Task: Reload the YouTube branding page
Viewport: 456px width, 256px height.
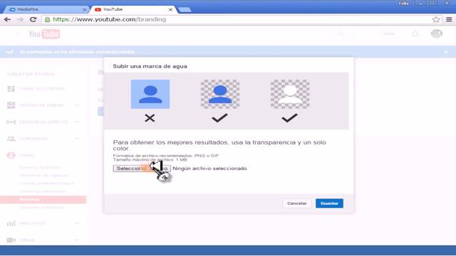Action: coord(33,19)
